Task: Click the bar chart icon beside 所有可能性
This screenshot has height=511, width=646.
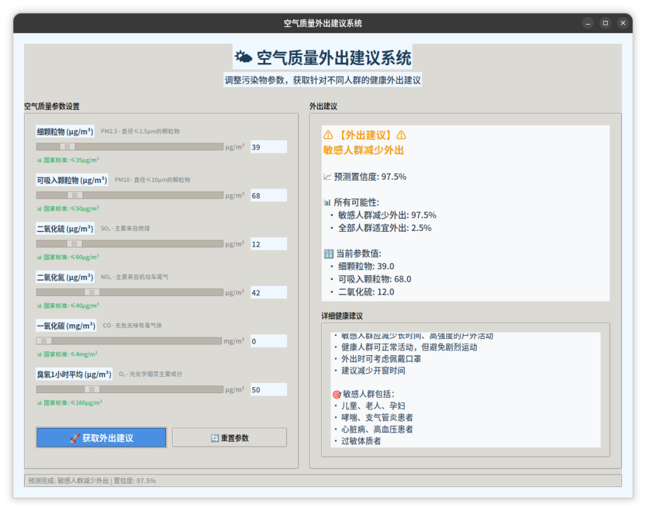Action: pos(327,203)
